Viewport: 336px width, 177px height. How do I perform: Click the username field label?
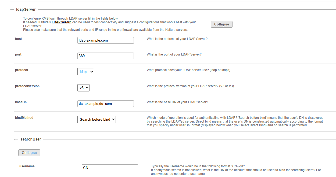(27, 166)
